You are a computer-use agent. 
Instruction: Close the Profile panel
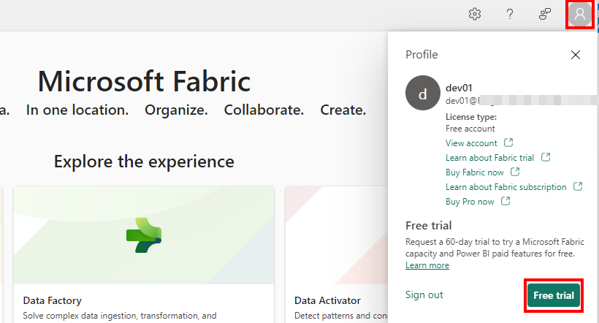[x=576, y=55]
